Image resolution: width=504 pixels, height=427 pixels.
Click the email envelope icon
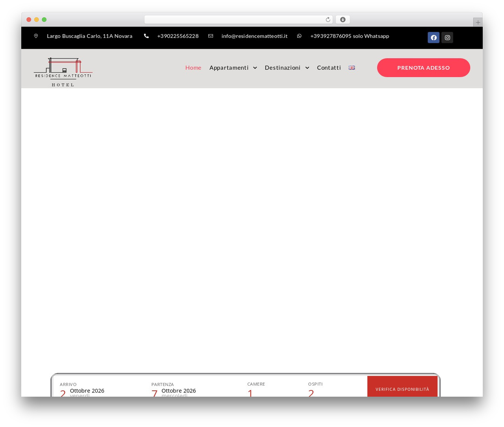(211, 36)
